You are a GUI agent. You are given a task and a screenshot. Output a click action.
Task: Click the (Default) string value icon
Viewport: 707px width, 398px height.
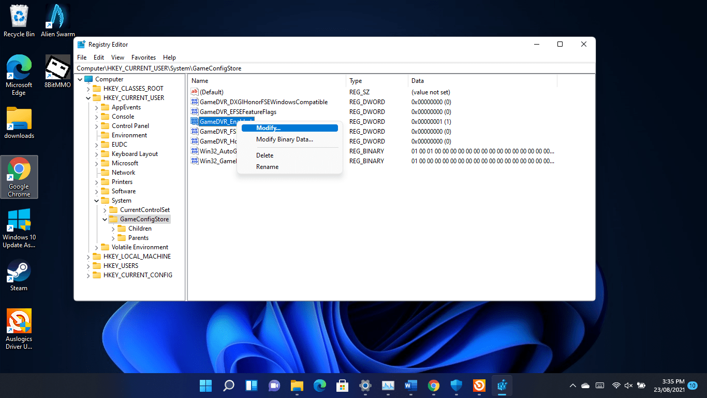click(195, 92)
